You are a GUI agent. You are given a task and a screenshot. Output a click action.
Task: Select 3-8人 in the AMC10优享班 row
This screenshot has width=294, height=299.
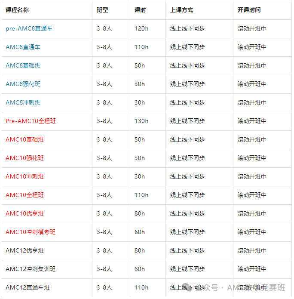tap(104, 213)
